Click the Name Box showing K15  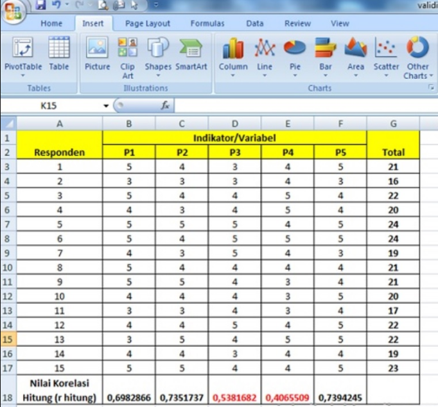50,106
